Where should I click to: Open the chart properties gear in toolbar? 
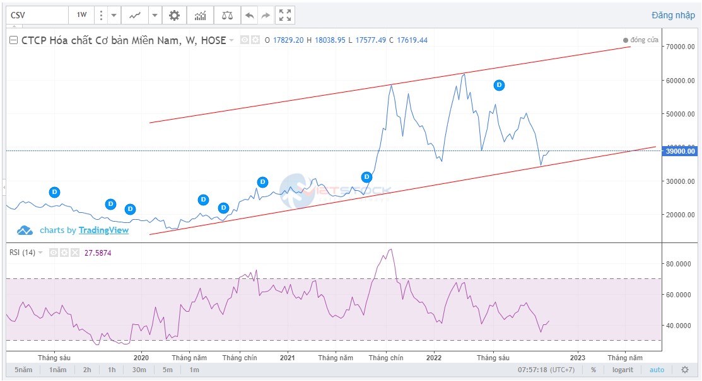(x=174, y=15)
